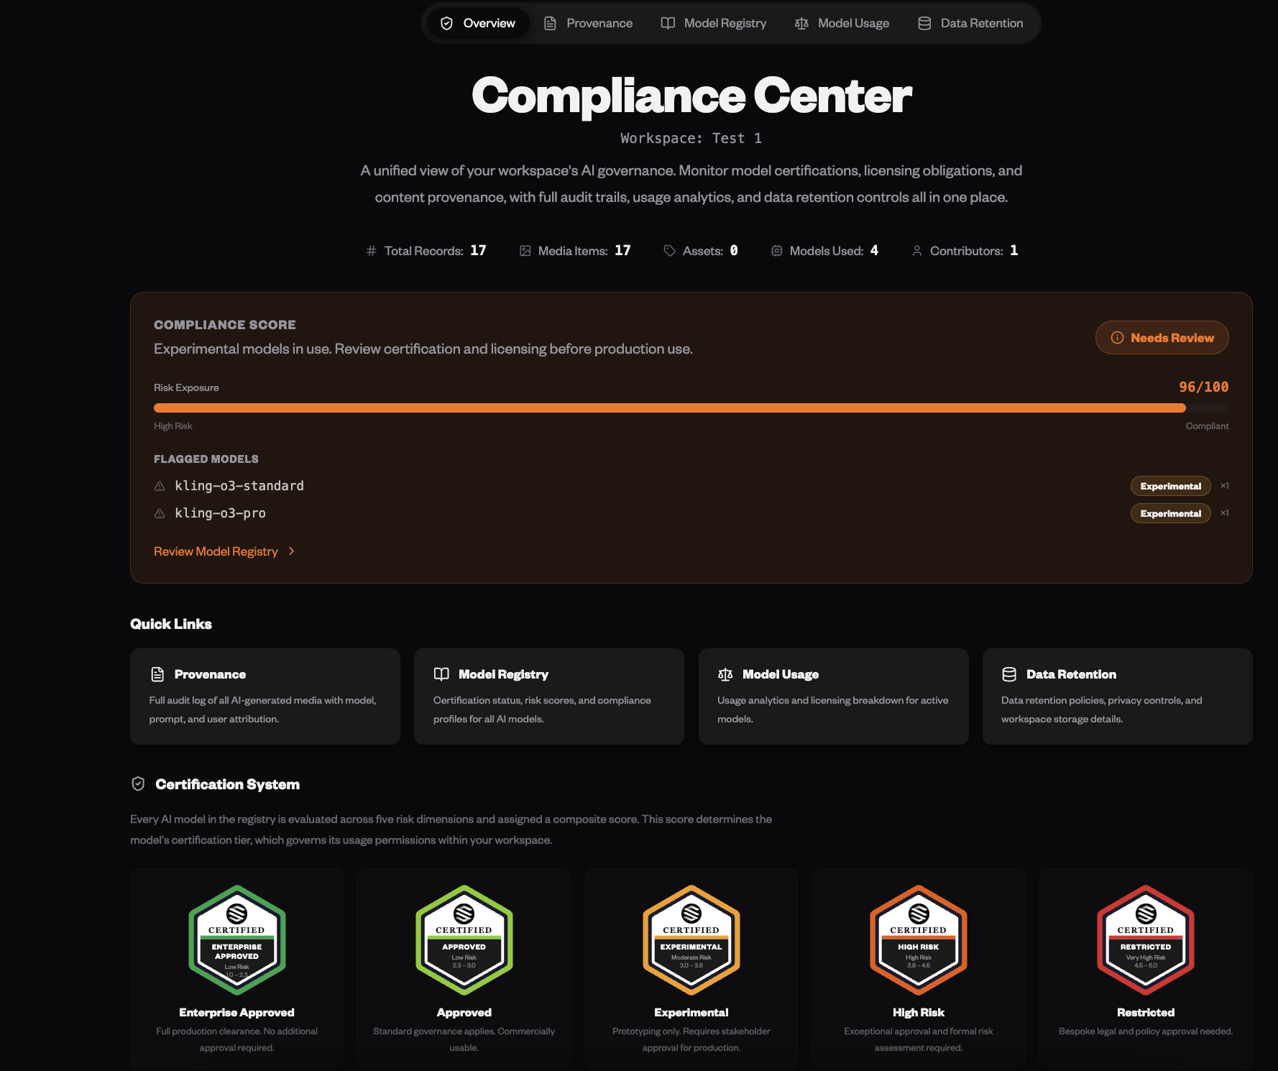1278x1071 pixels.
Task: Open the Review Model Registry link
Action: [x=216, y=551]
